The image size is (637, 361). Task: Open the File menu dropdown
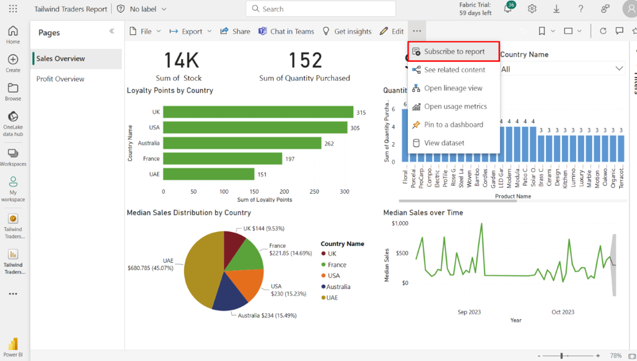(145, 32)
